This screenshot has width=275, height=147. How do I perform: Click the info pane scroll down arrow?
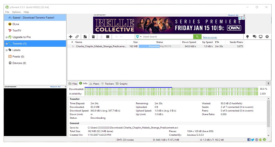(268, 135)
